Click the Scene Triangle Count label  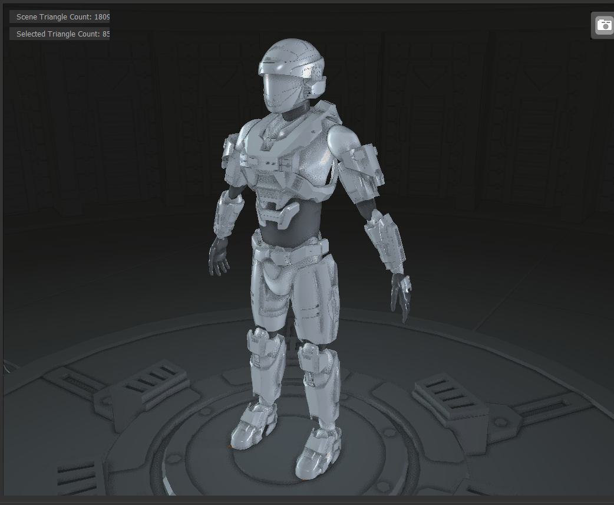[x=60, y=17]
